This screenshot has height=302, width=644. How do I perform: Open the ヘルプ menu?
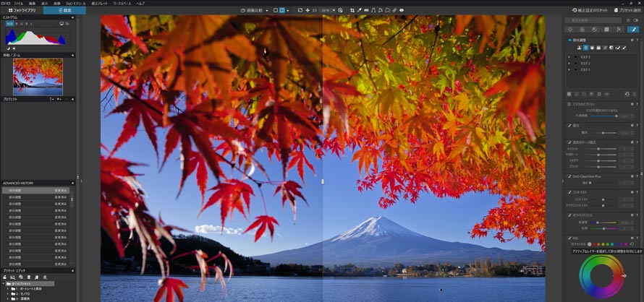[140, 3]
